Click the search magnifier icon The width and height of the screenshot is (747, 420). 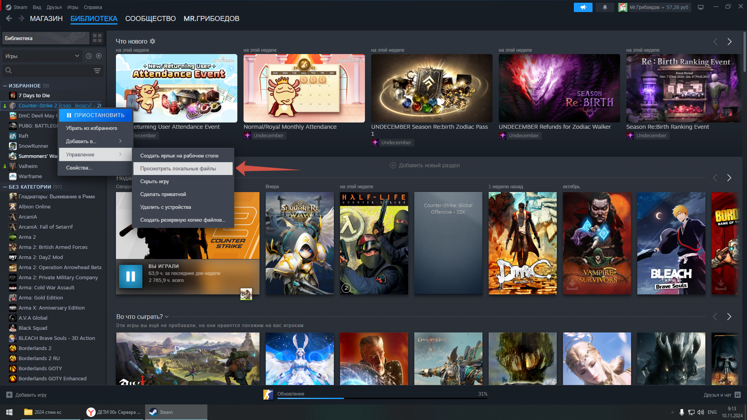click(x=9, y=70)
